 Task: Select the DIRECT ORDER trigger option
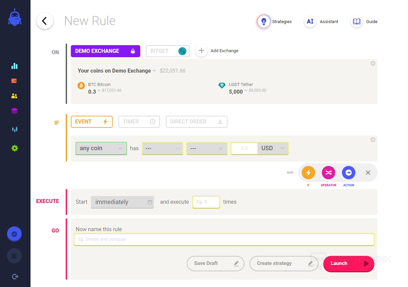pos(196,122)
